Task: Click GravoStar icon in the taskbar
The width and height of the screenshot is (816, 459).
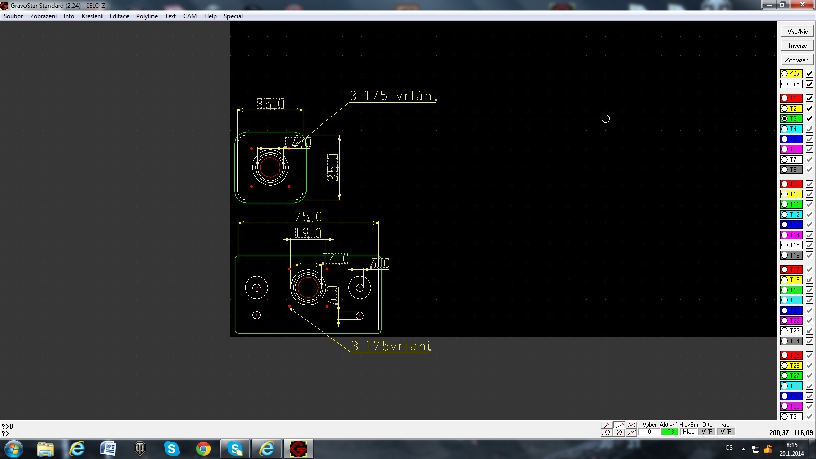Action: [298, 449]
